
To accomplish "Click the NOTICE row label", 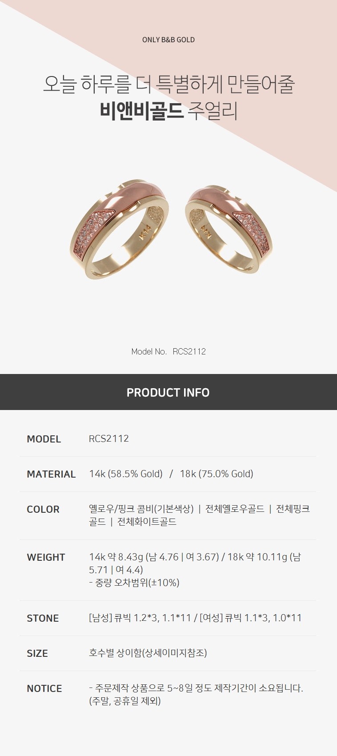I will click(44, 688).
